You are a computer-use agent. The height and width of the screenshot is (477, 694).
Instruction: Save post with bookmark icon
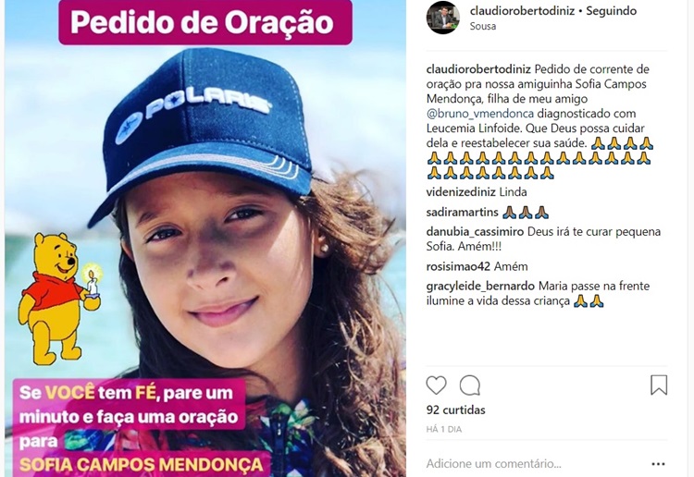point(659,385)
